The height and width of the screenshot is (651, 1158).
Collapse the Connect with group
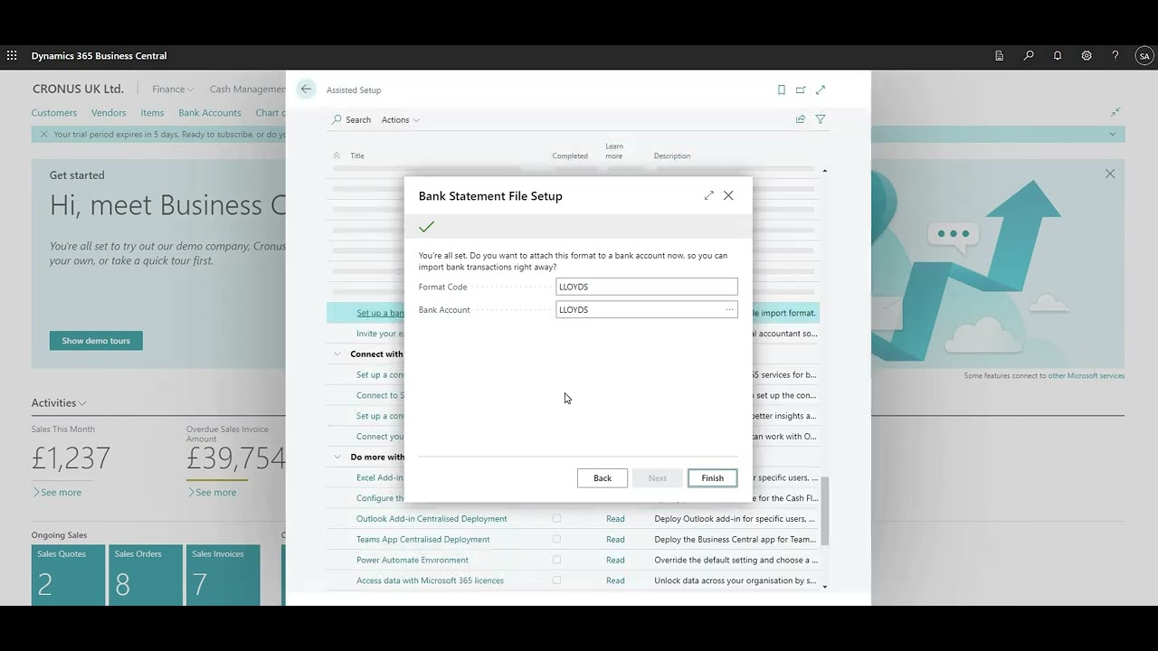pyautogui.click(x=337, y=354)
